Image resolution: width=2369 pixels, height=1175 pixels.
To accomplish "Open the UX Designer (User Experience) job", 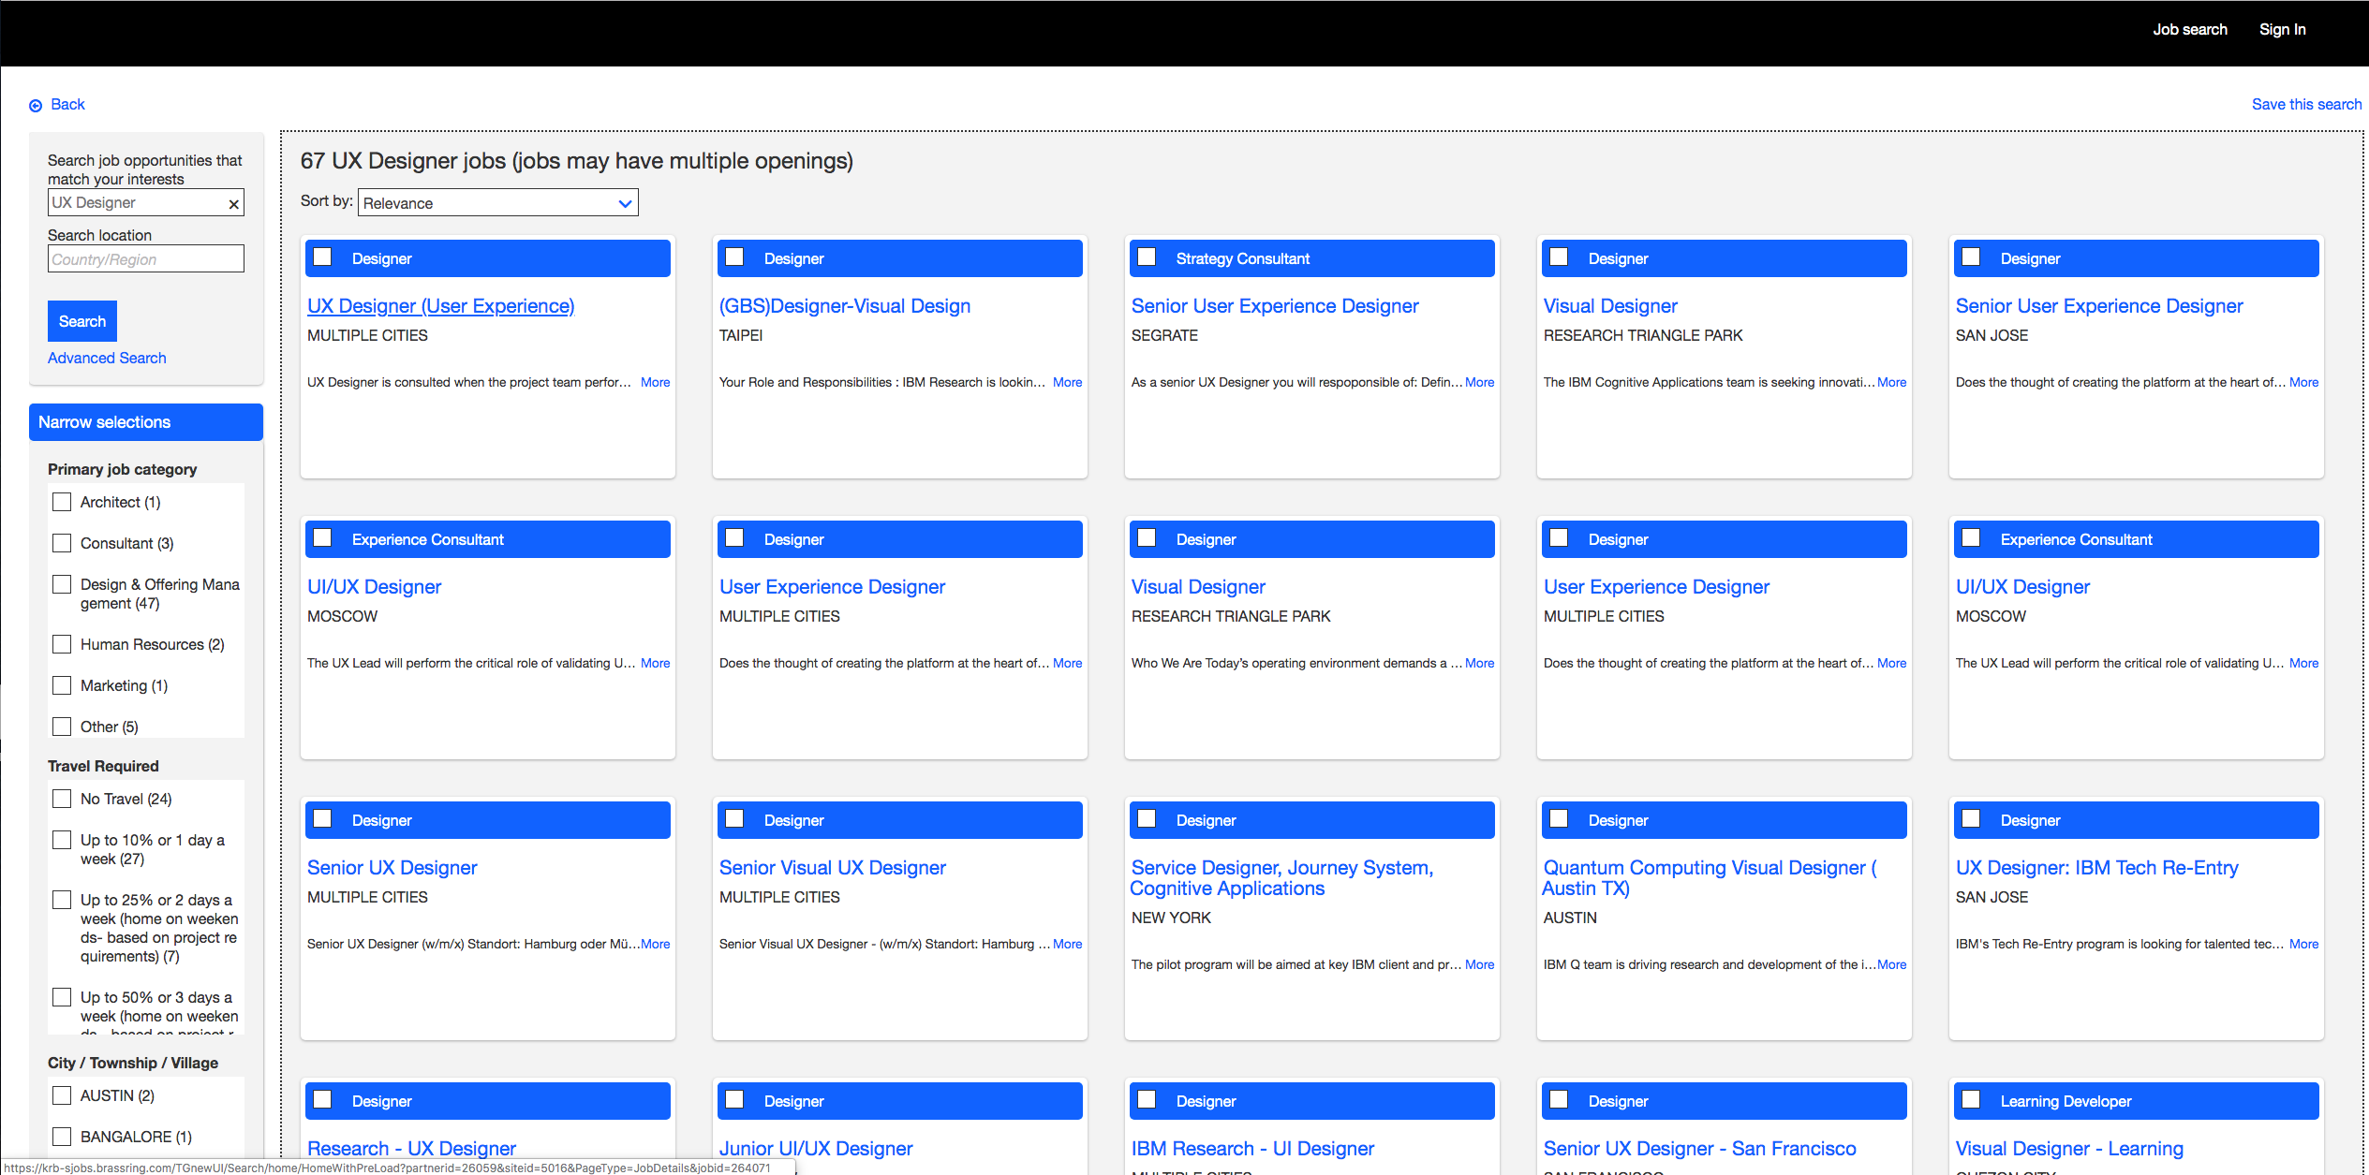I will [x=440, y=306].
